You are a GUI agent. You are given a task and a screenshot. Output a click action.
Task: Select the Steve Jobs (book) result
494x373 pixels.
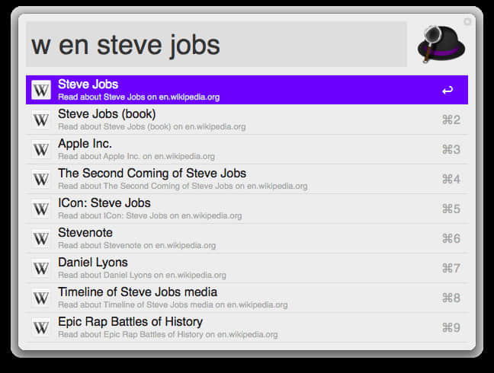click(247, 120)
